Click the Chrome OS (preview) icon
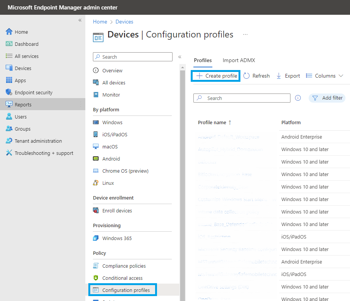 pyautogui.click(x=96, y=171)
